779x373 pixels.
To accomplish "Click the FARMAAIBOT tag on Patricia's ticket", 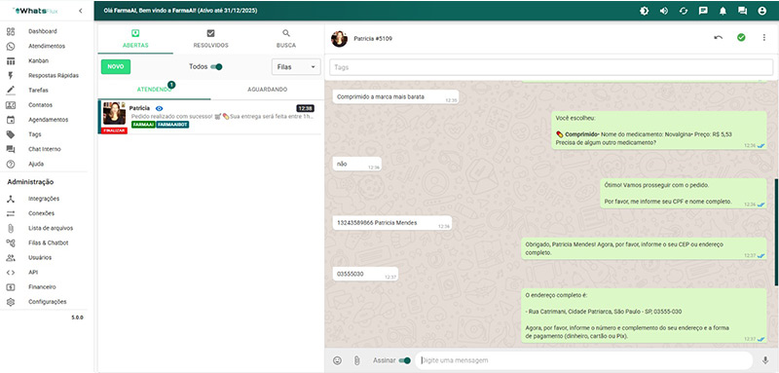I will [x=172, y=124].
